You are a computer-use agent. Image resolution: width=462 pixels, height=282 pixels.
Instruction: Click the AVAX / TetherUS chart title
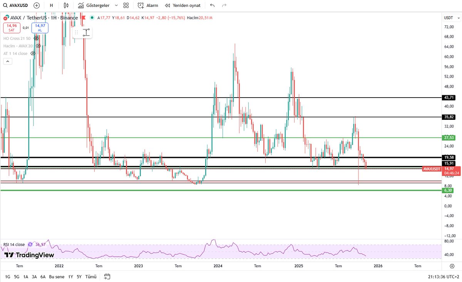pyautogui.click(x=44, y=18)
